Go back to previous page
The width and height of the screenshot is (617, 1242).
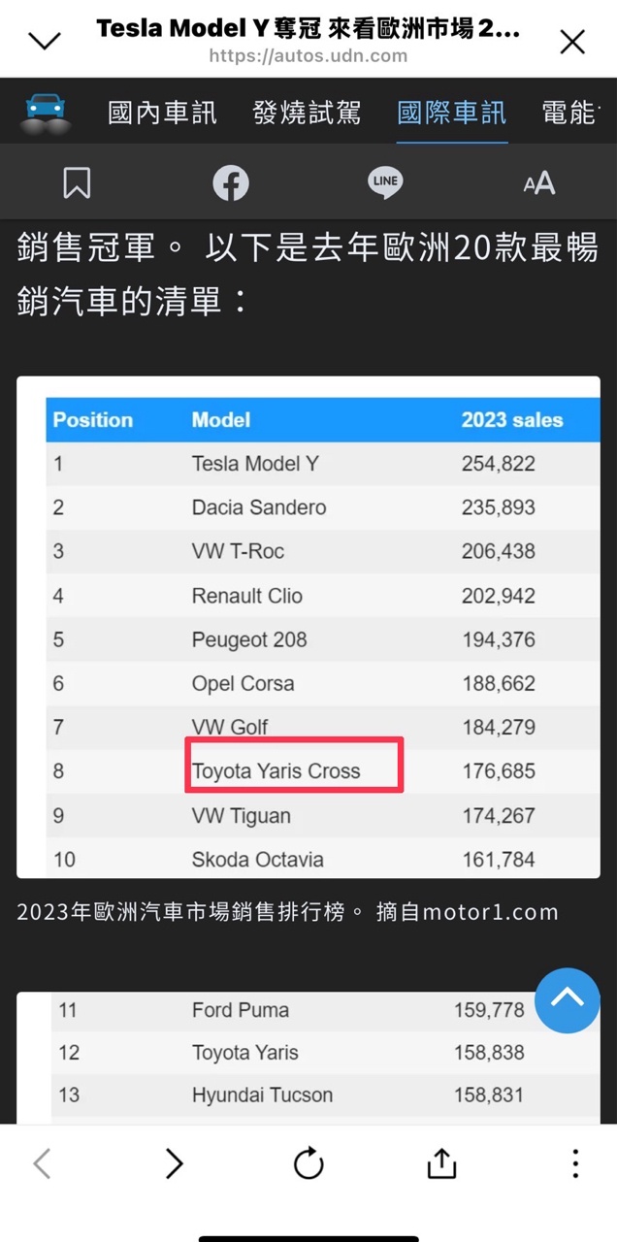[x=42, y=1162]
